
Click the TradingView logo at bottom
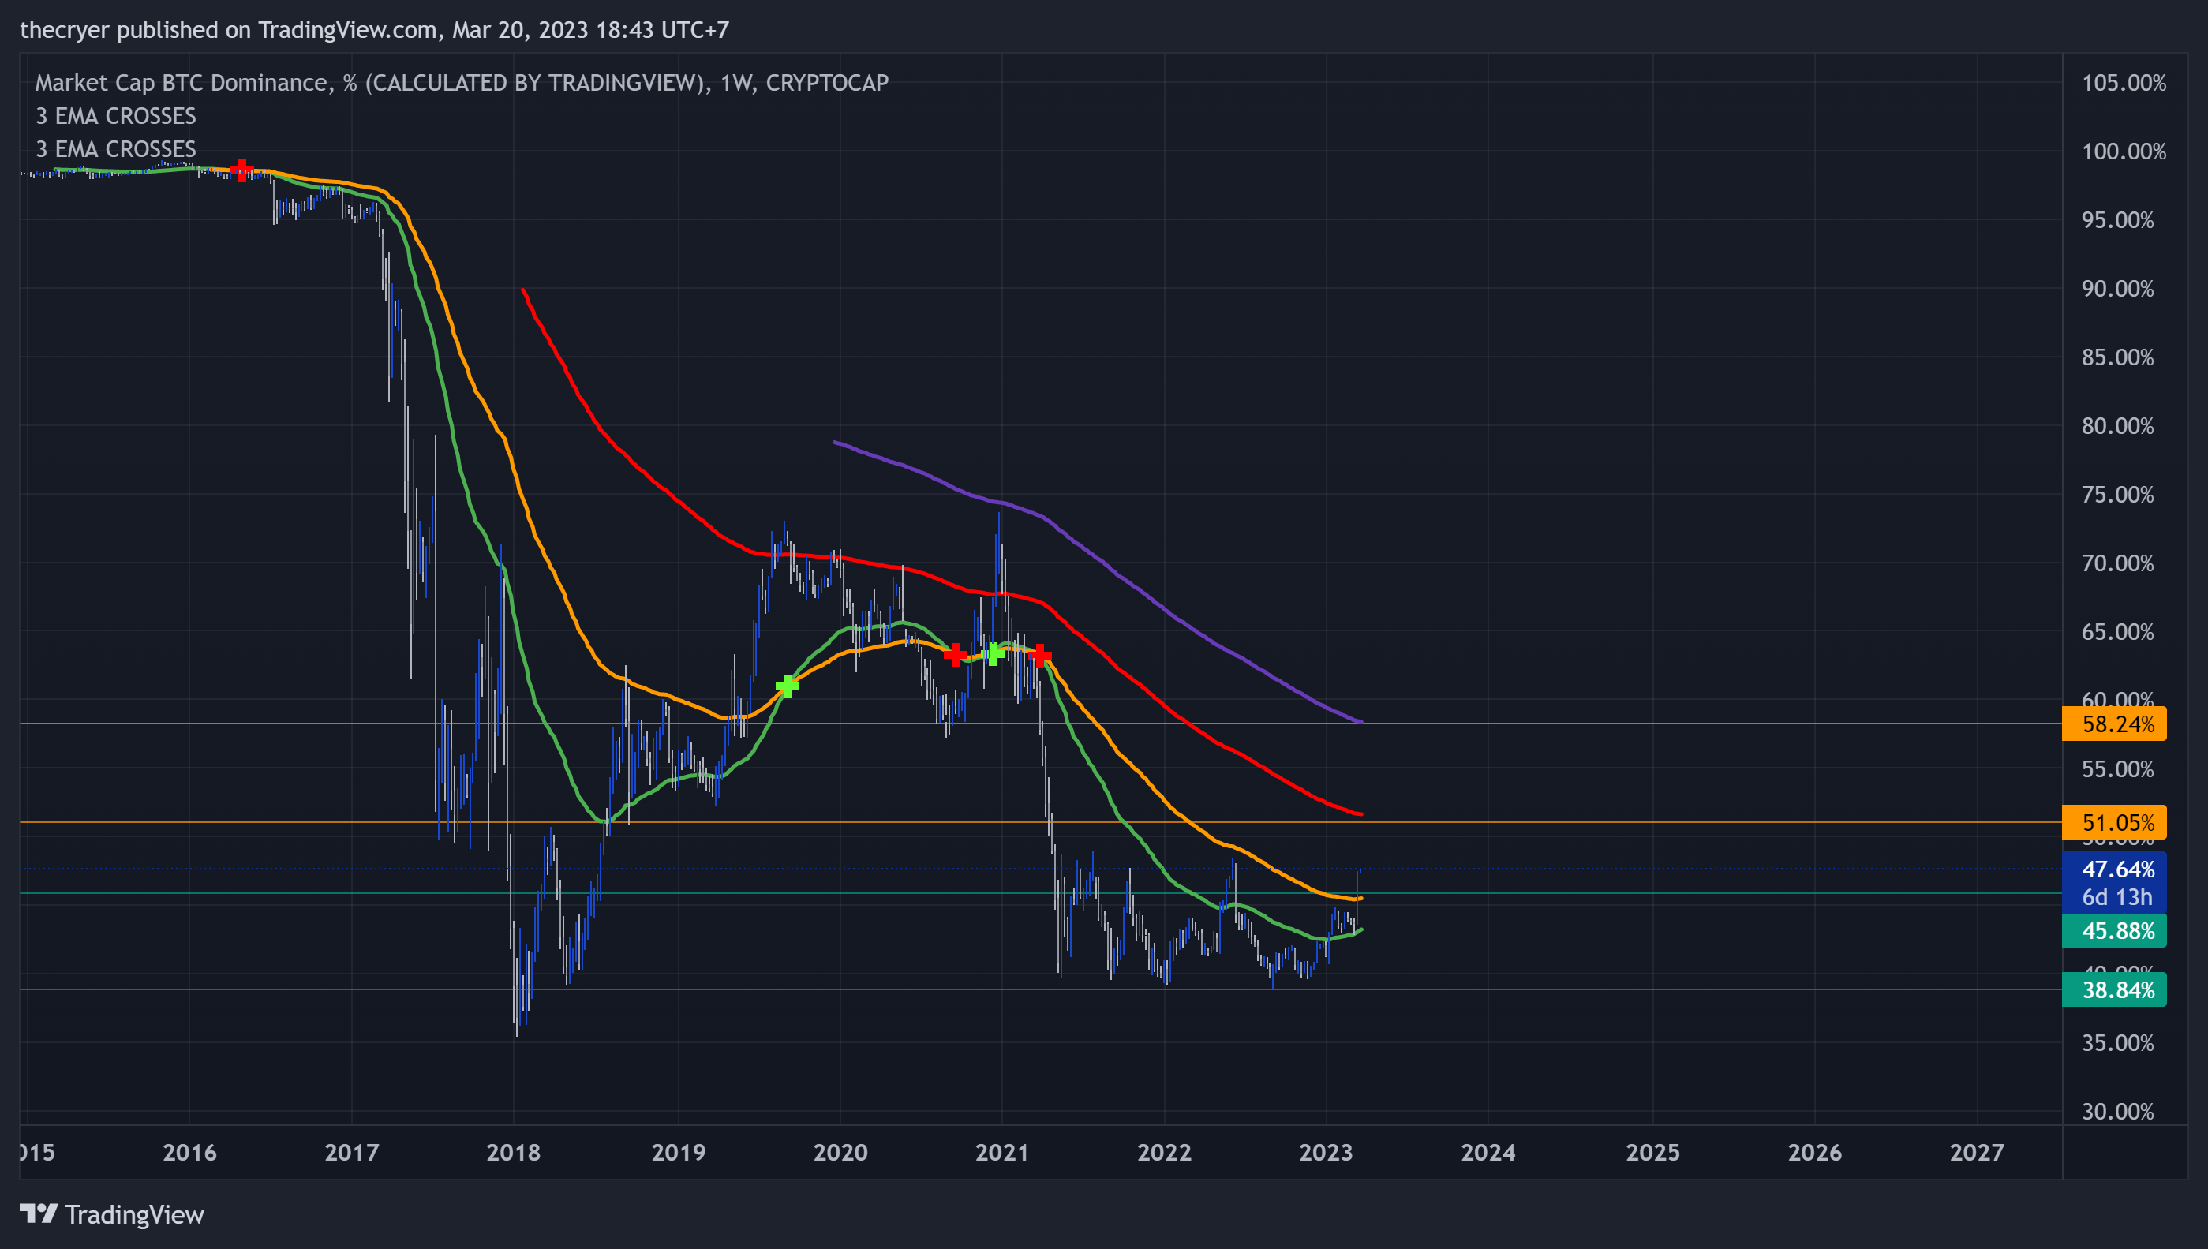[x=111, y=1215]
